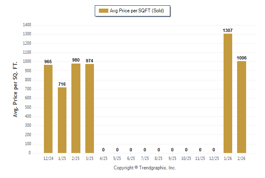Click the tallest bar for 1/26

pos(228,93)
